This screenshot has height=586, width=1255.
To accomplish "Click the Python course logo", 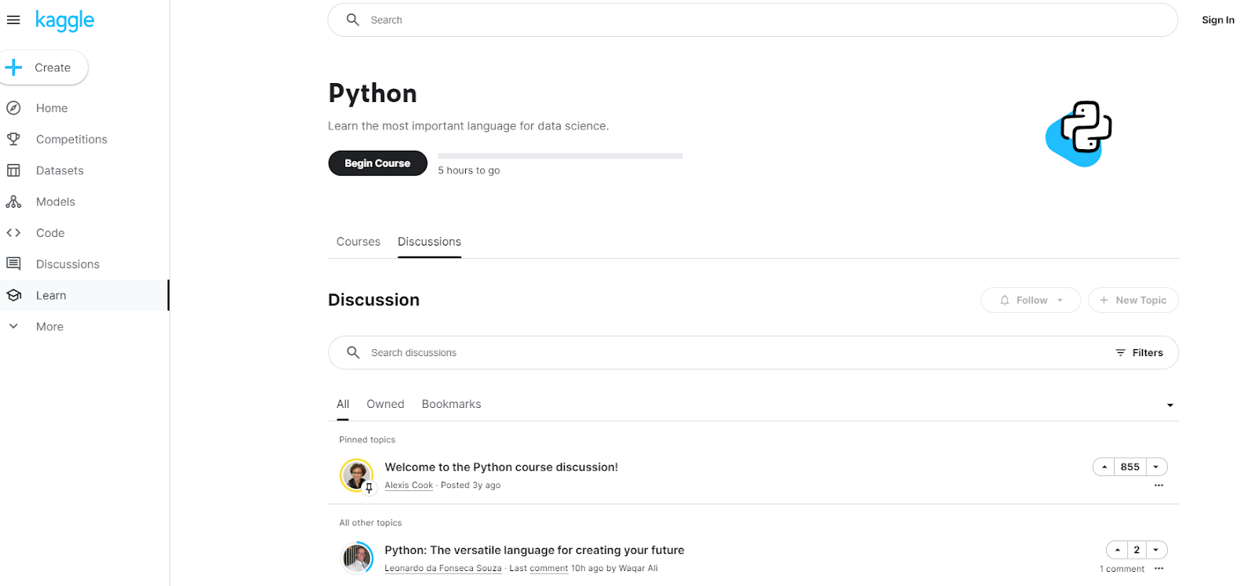I will [x=1079, y=133].
